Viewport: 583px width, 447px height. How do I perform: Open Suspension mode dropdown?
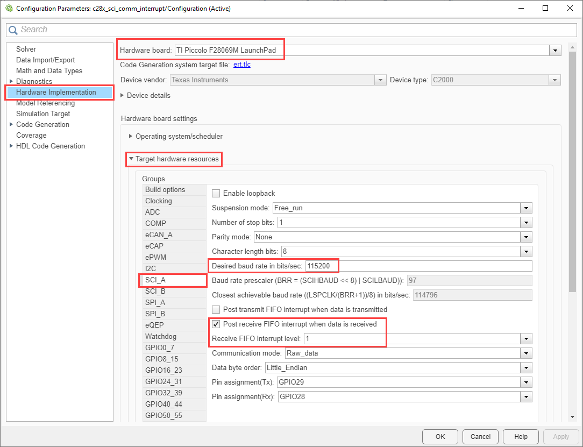526,208
